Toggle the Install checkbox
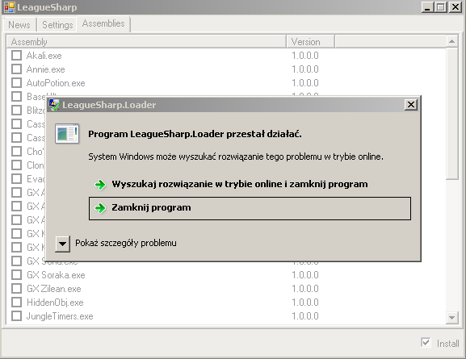 pos(426,343)
